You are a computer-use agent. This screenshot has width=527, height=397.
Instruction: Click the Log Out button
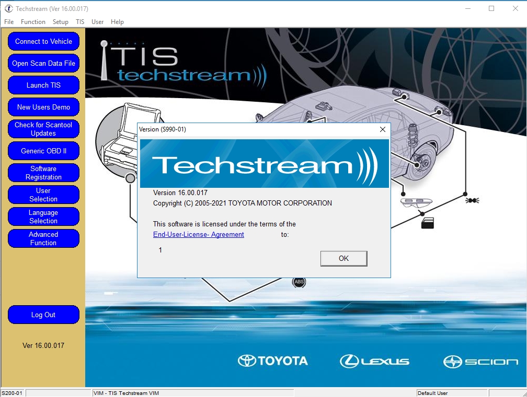[43, 315]
